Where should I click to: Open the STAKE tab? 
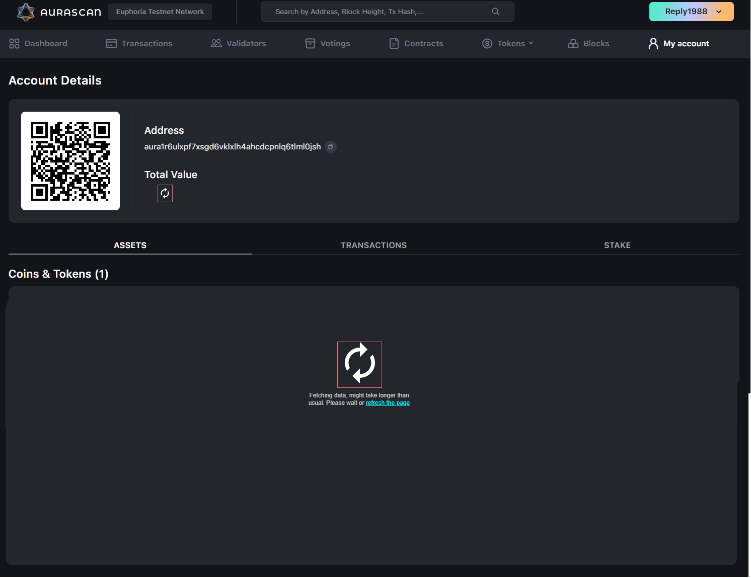click(x=617, y=245)
